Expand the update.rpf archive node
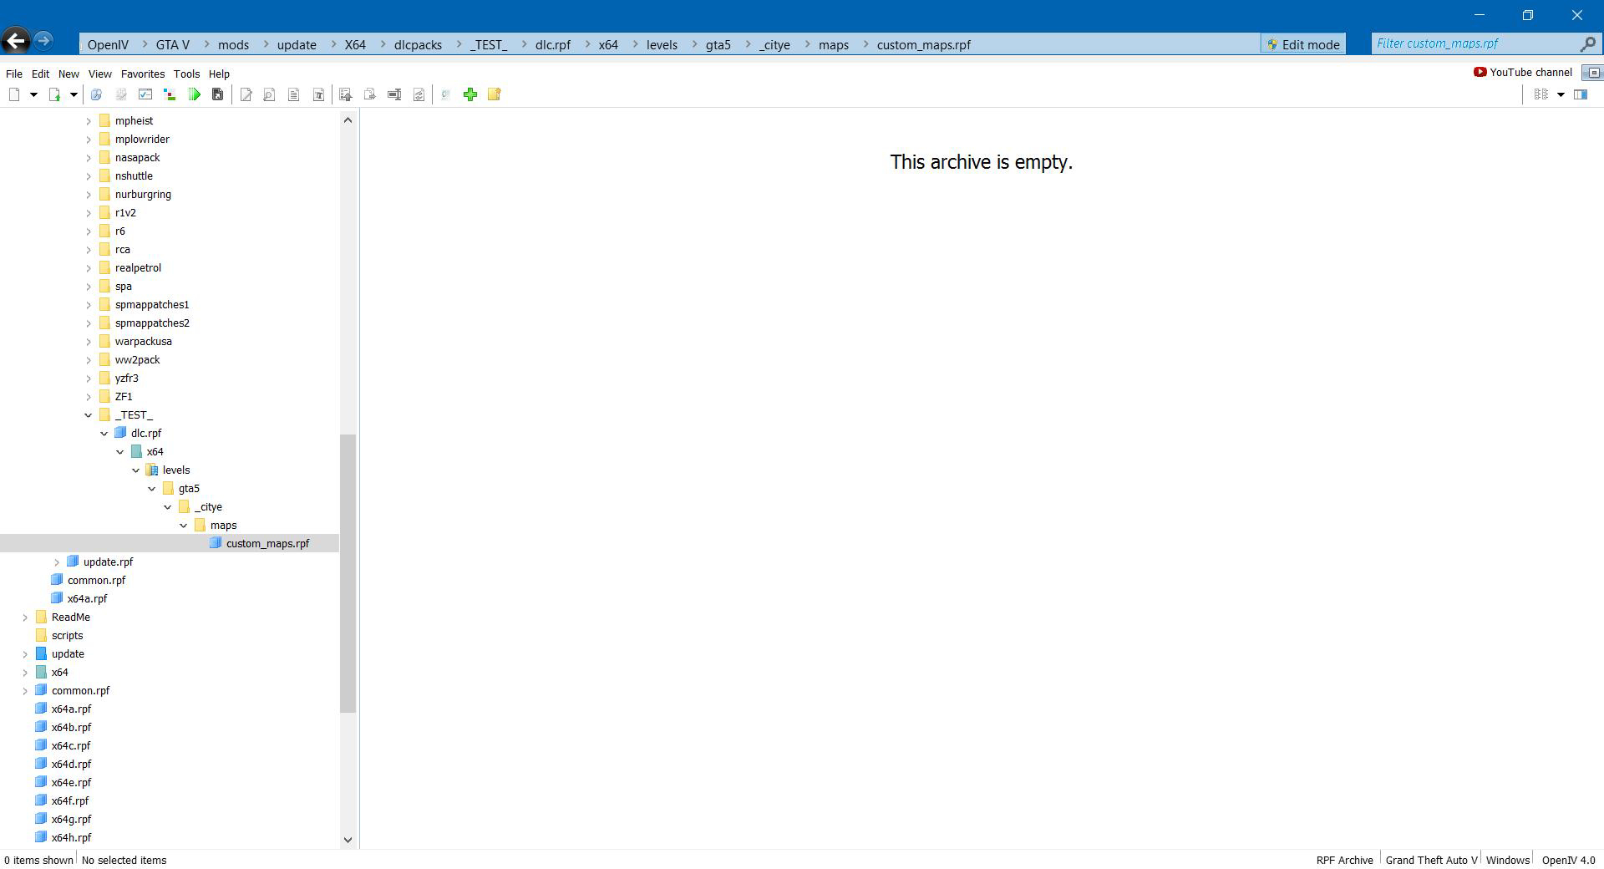Image resolution: width=1604 pixels, height=869 pixels. (57, 562)
